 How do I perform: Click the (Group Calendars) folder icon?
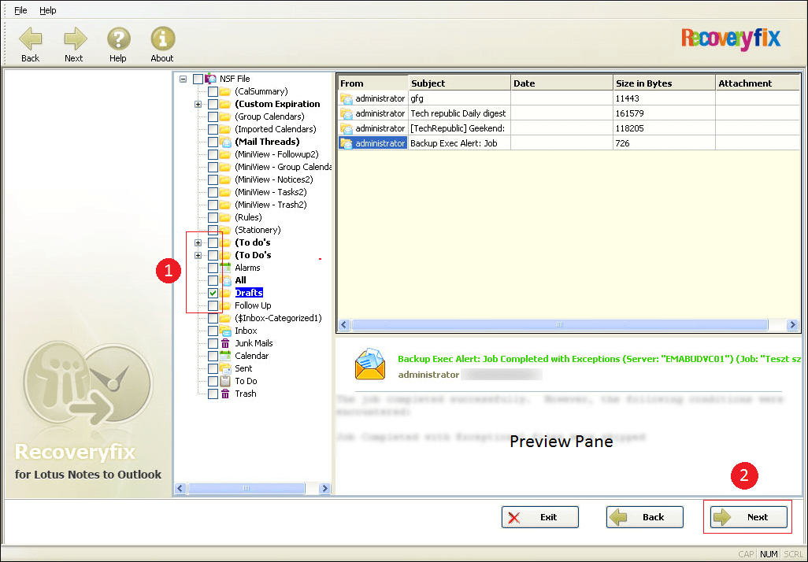(225, 116)
